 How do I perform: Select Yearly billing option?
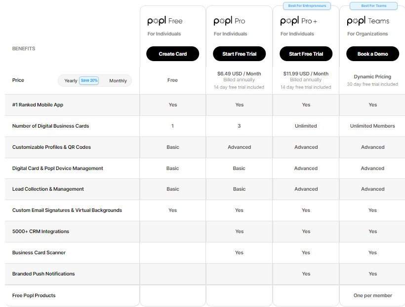click(71, 81)
